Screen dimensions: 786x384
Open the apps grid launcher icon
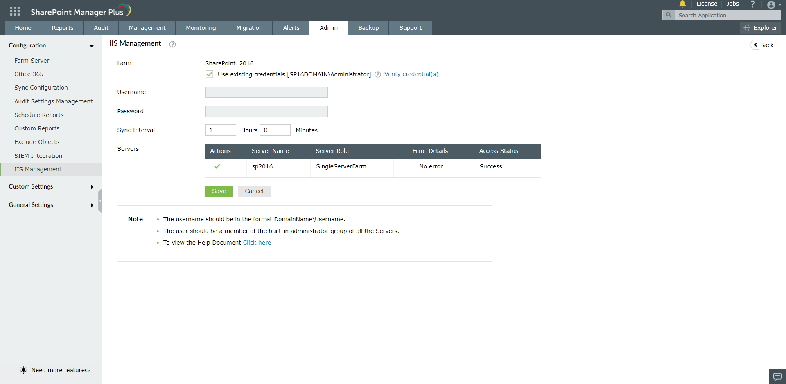15,11
